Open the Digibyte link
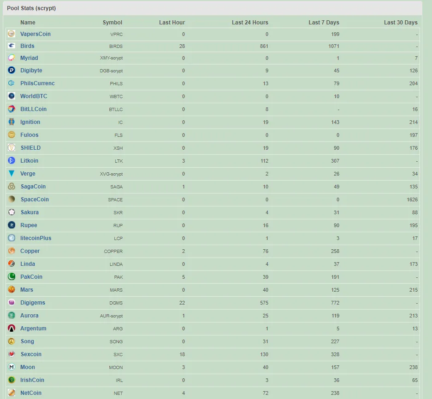 pyautogui.click(x=31, y=70)
